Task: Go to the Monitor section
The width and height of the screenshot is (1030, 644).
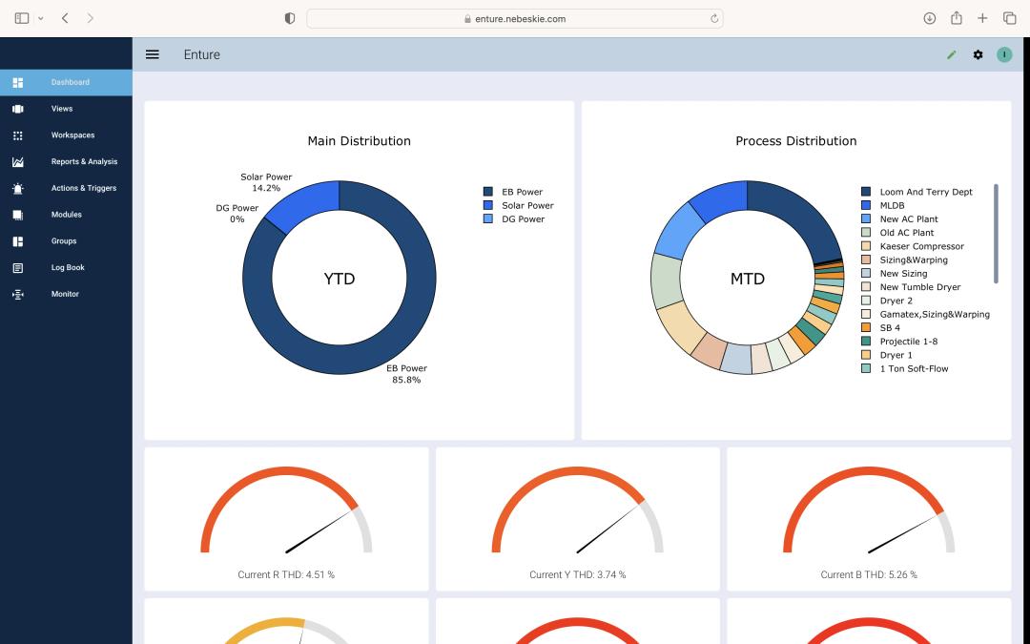Action: [66, 295]
